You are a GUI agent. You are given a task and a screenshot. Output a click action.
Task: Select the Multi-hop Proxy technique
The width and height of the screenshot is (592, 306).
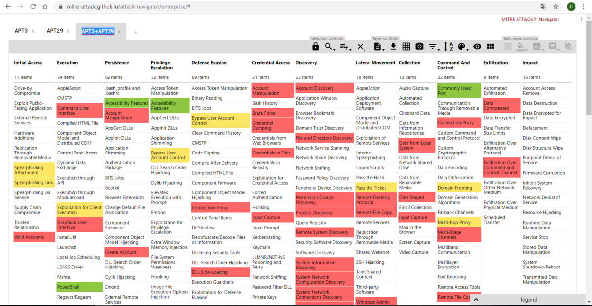(459, 222)
